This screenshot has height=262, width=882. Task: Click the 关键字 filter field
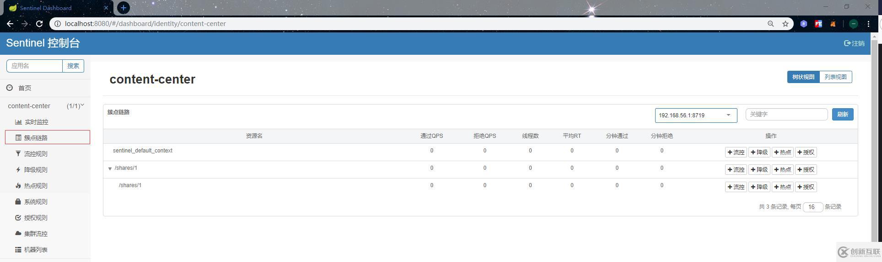pyautogui.click(x=786, y=114)
